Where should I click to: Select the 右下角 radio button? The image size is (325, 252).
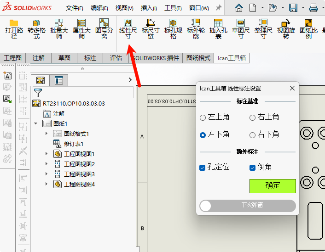pos(252,135)
